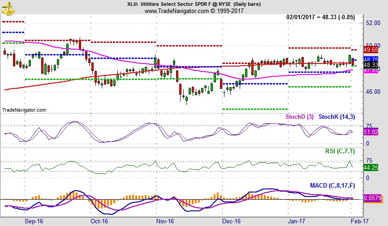388x226 pixels.
Task: Click the TradeNavigator.com watermark on price chart
Action: pos(24,110)
